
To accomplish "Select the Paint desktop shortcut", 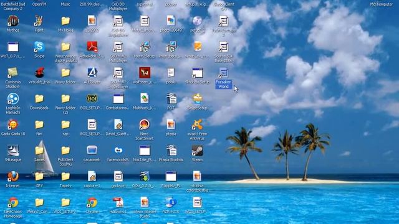I will point(39,21).
